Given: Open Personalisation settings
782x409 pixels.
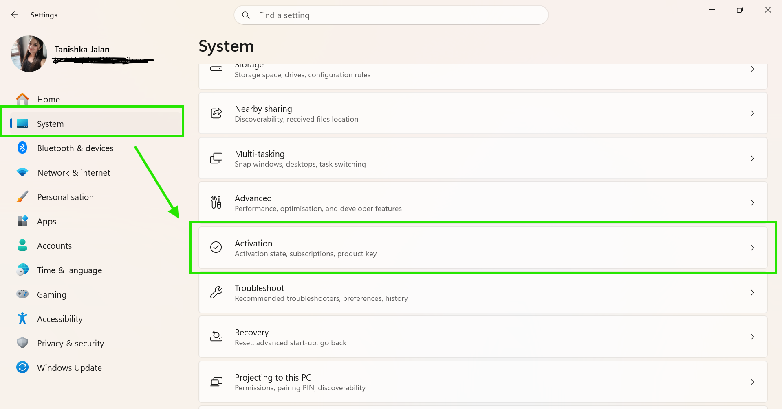Looking at the screenshot, I should coord(65,197).
